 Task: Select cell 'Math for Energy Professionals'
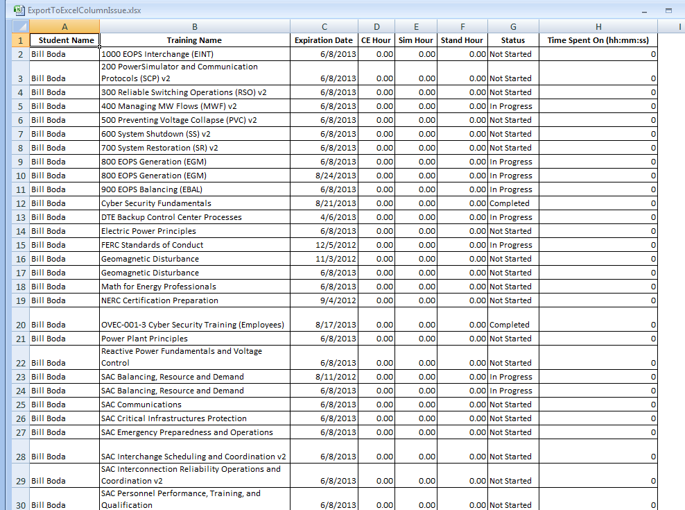[x=195, y=287]
